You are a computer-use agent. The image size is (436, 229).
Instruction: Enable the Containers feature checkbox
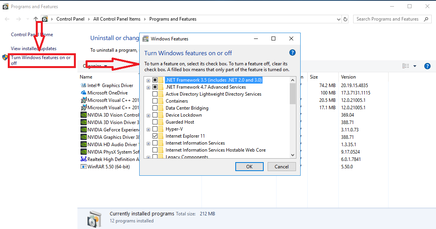pyautogui.click(x=155, y=101)
